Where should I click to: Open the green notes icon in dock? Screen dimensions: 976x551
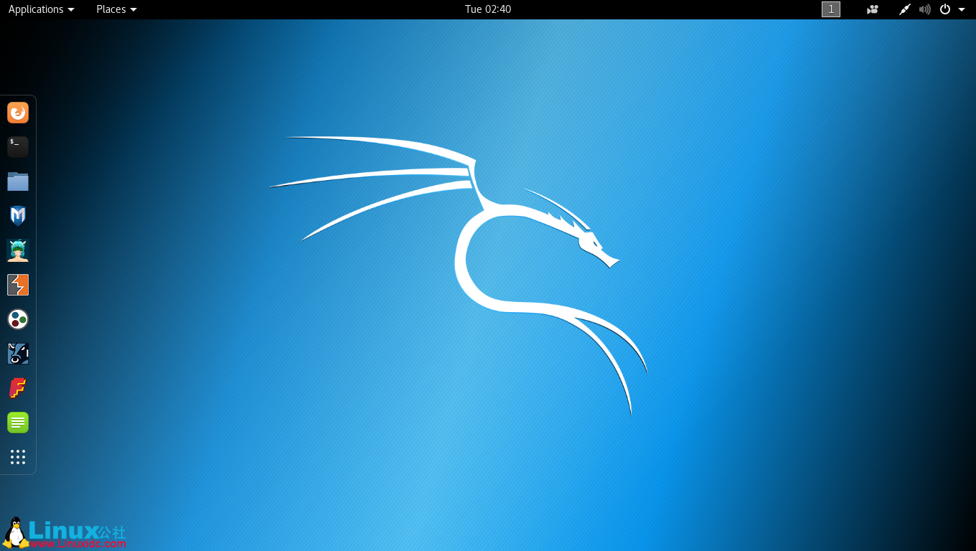pos(18,423)
